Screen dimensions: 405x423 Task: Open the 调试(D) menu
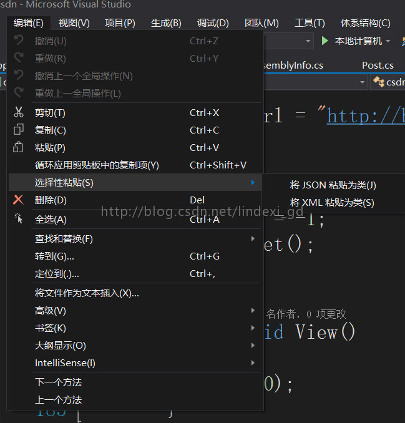coord(213,23)
